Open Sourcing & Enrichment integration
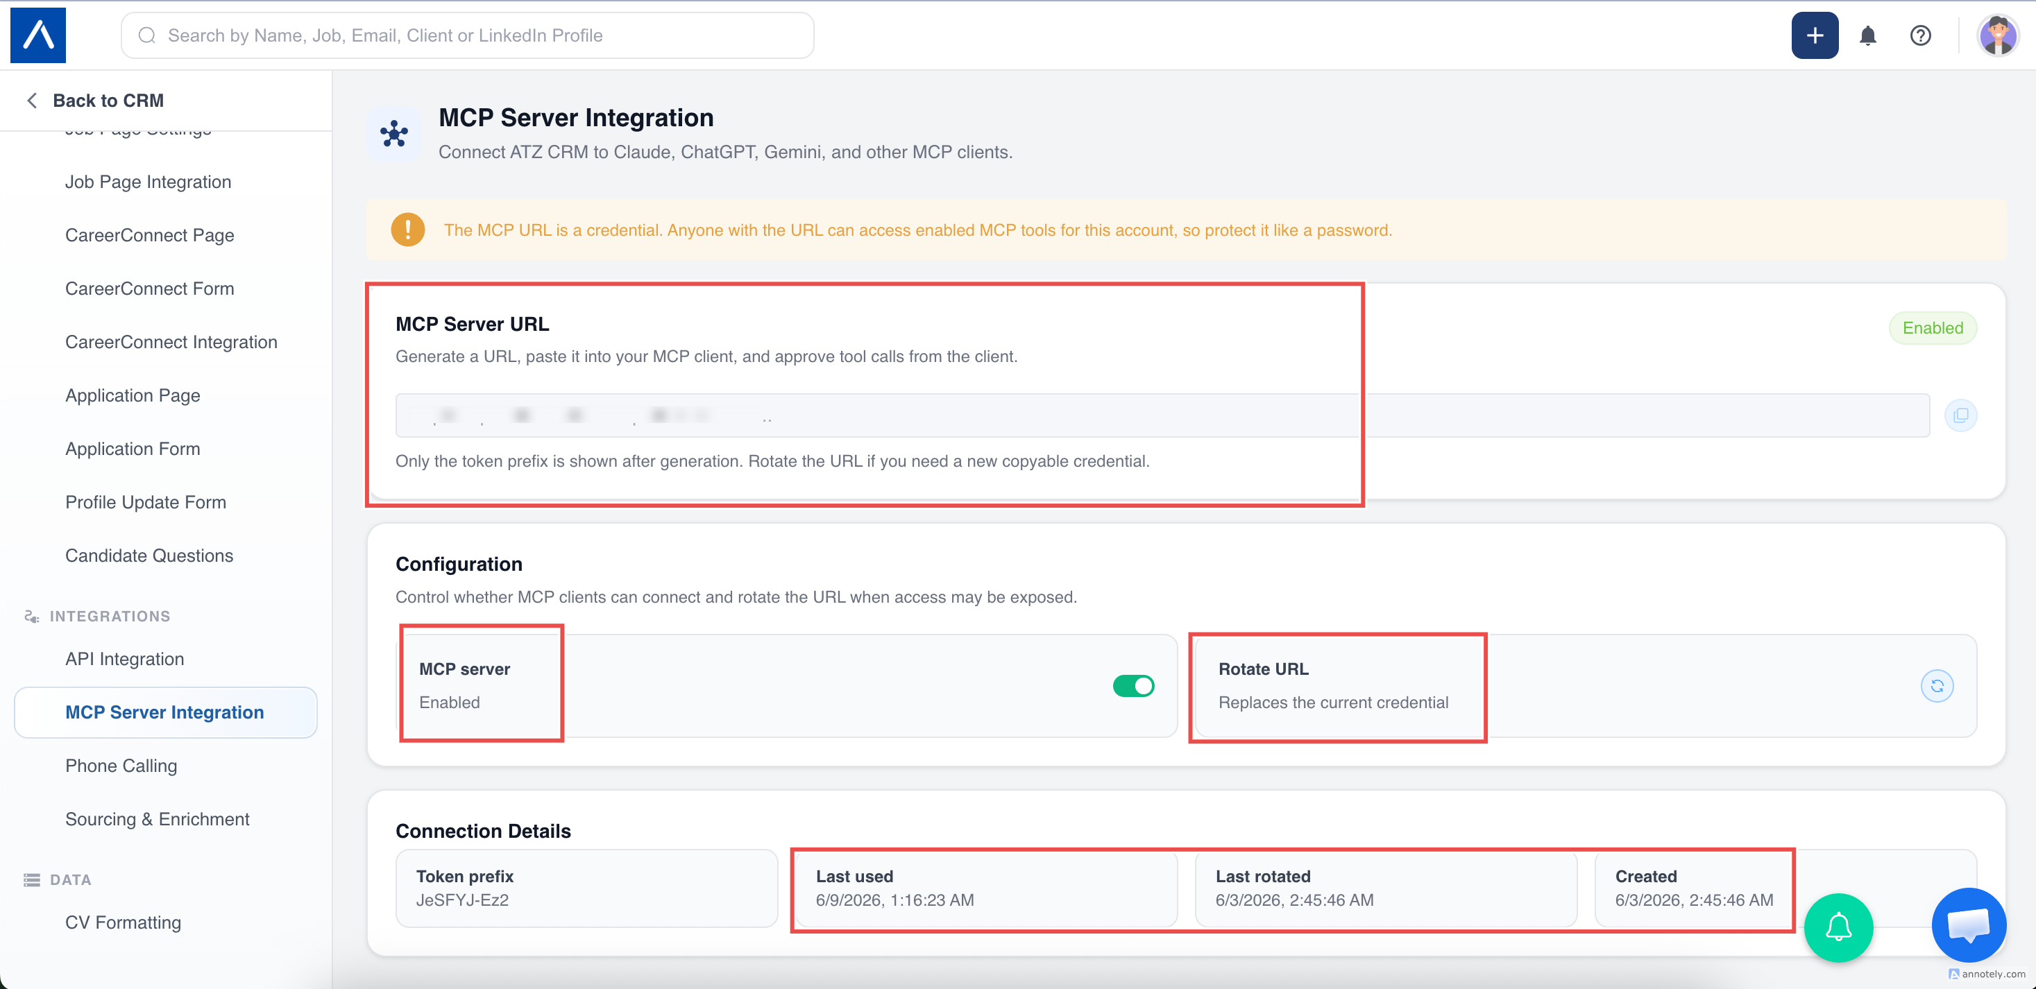The height and width of the screenshot is (989, 2036). point(158,819)
